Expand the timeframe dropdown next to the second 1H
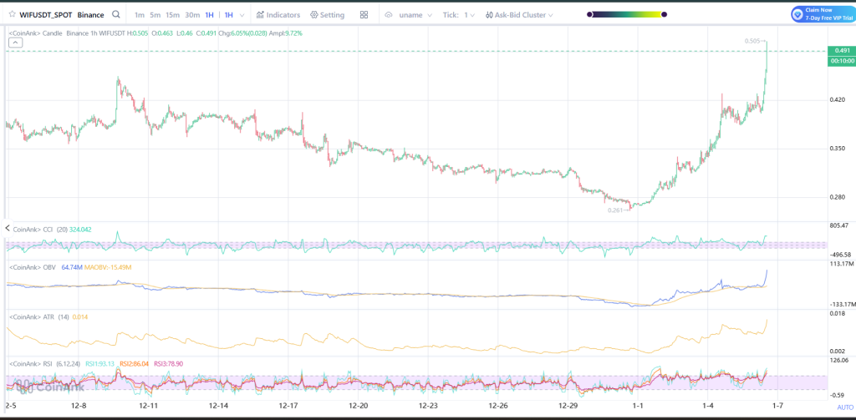 click(x=242, y=15)
